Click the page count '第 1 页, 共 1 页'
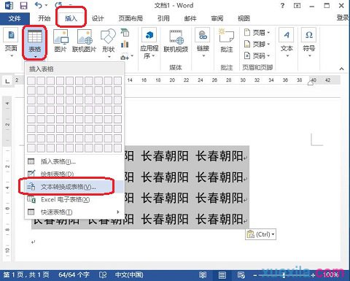Screen dimensions: 350x281 pyautogui.click(x=26, y=275)
